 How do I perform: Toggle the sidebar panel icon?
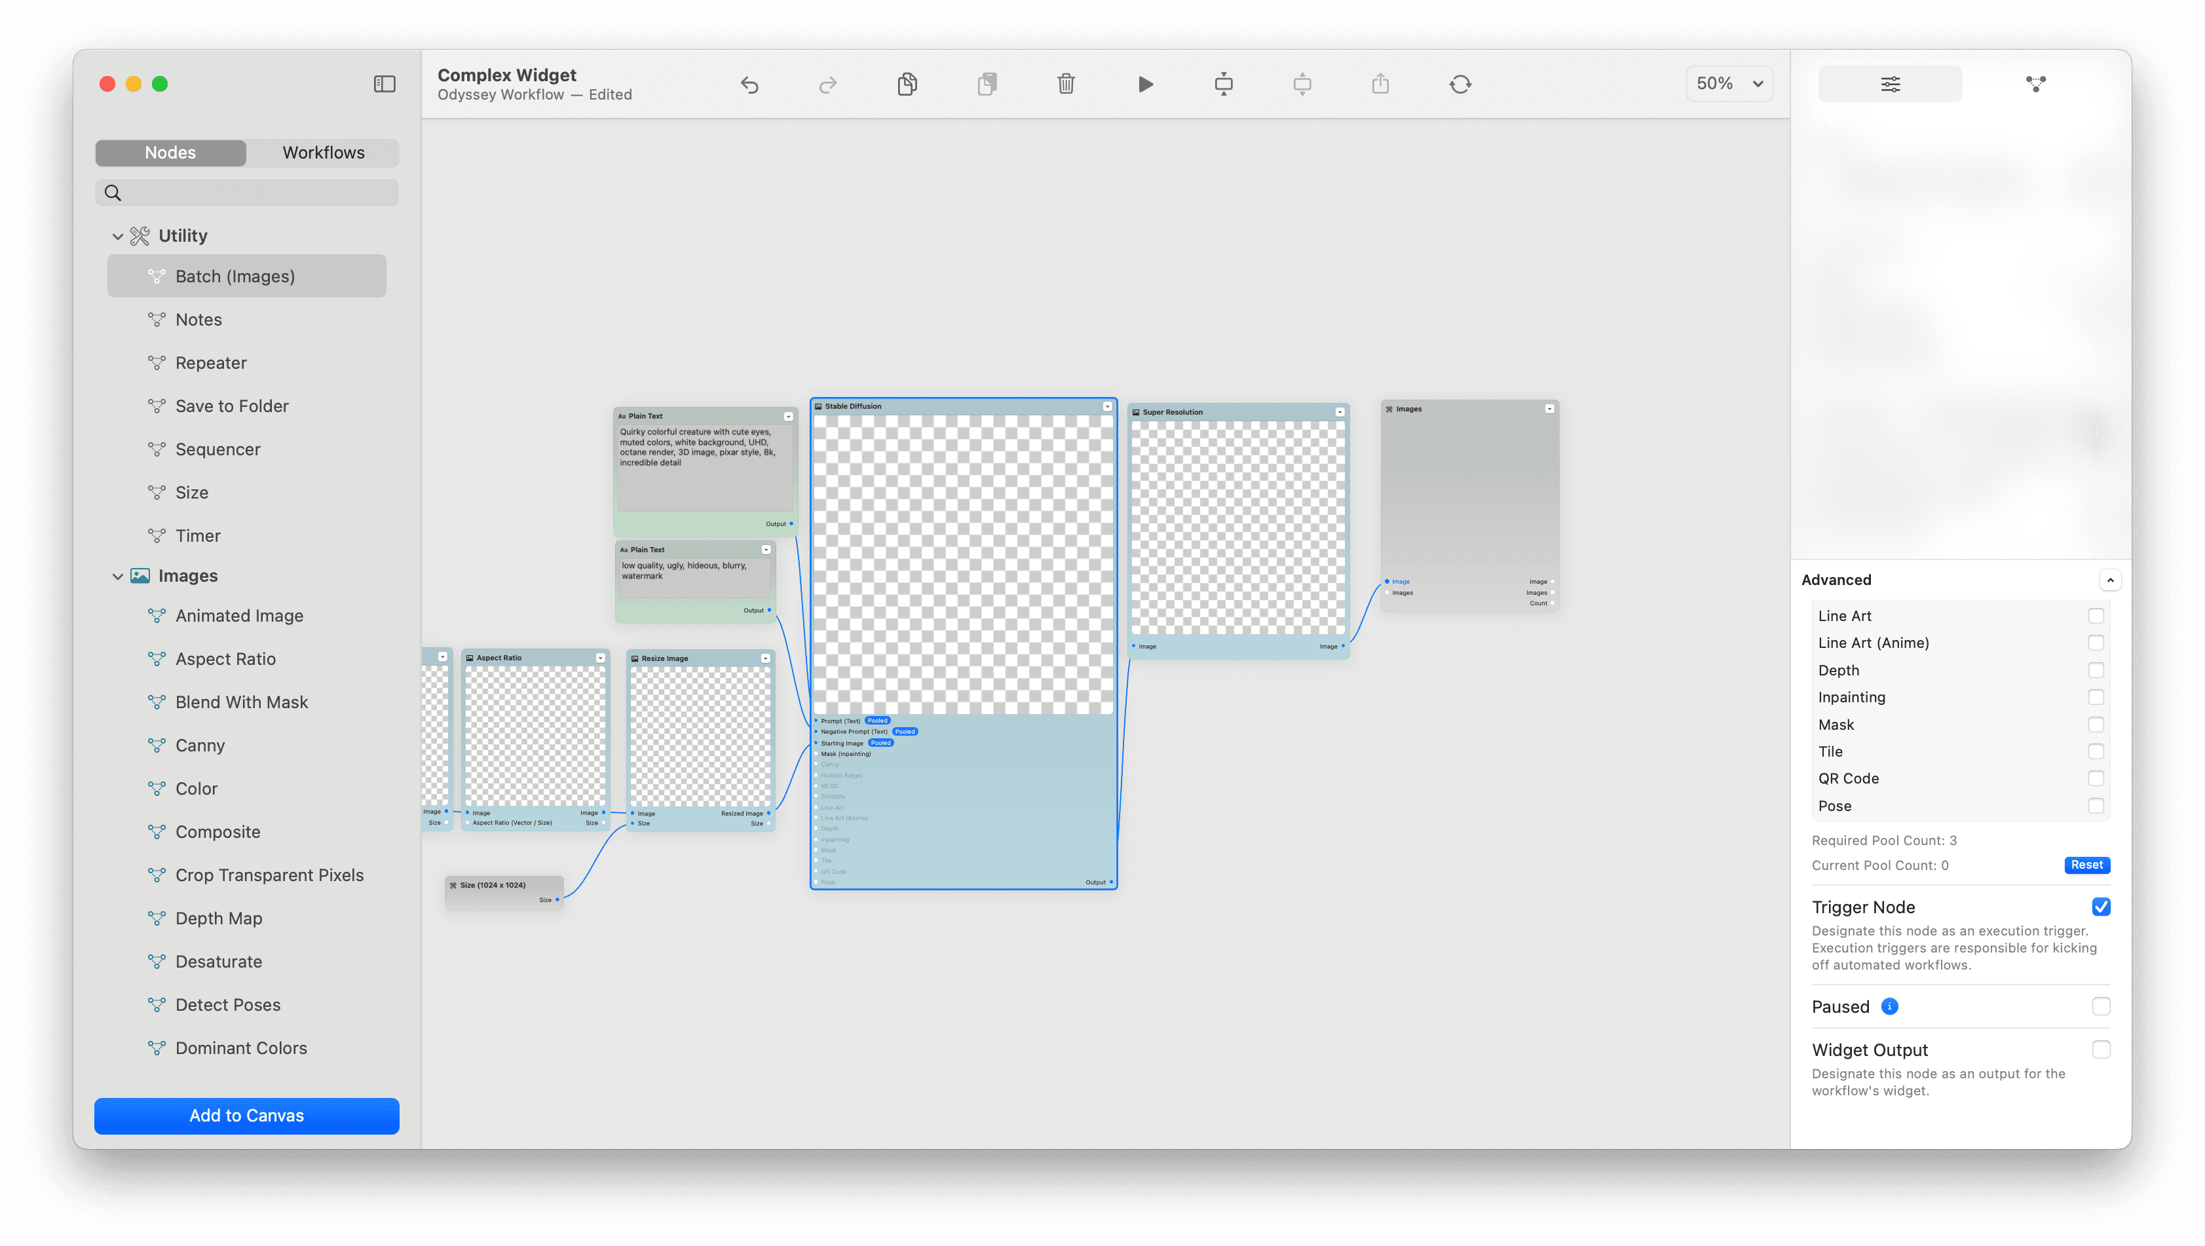click(385, 84)
